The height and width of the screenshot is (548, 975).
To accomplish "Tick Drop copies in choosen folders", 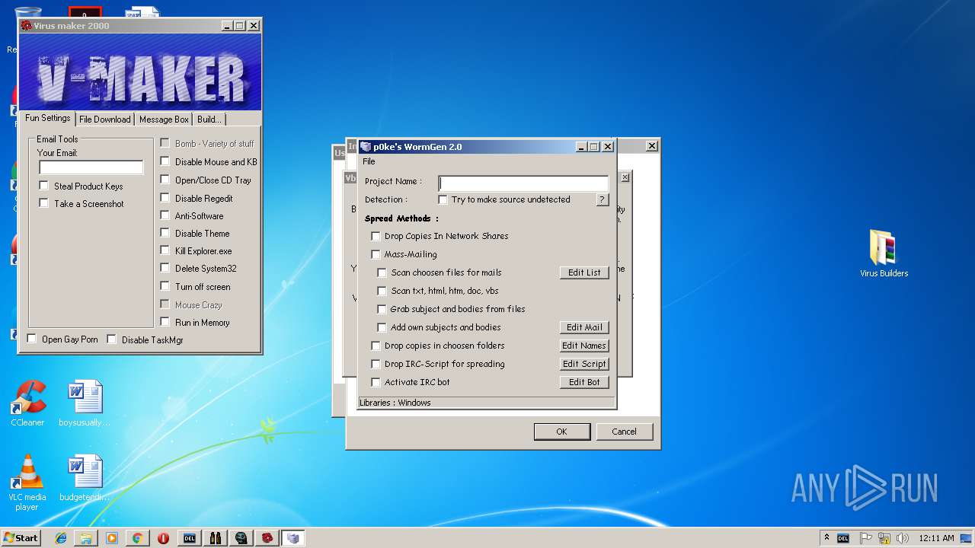I will pos(376,346).
